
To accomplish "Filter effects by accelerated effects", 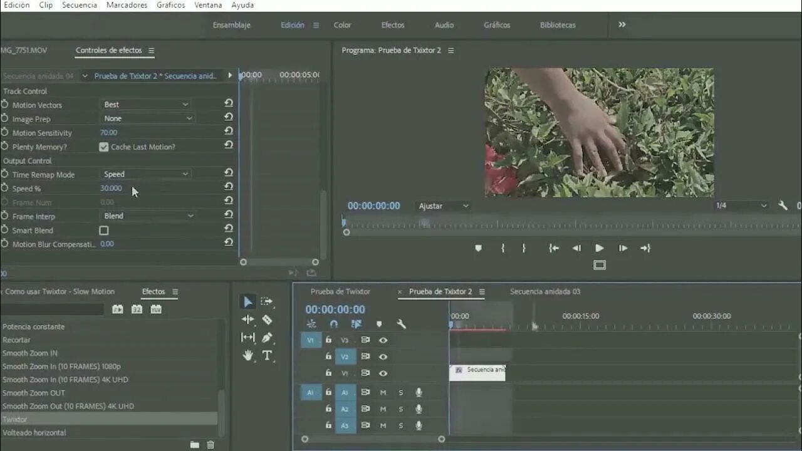I will tap(117, 309).
